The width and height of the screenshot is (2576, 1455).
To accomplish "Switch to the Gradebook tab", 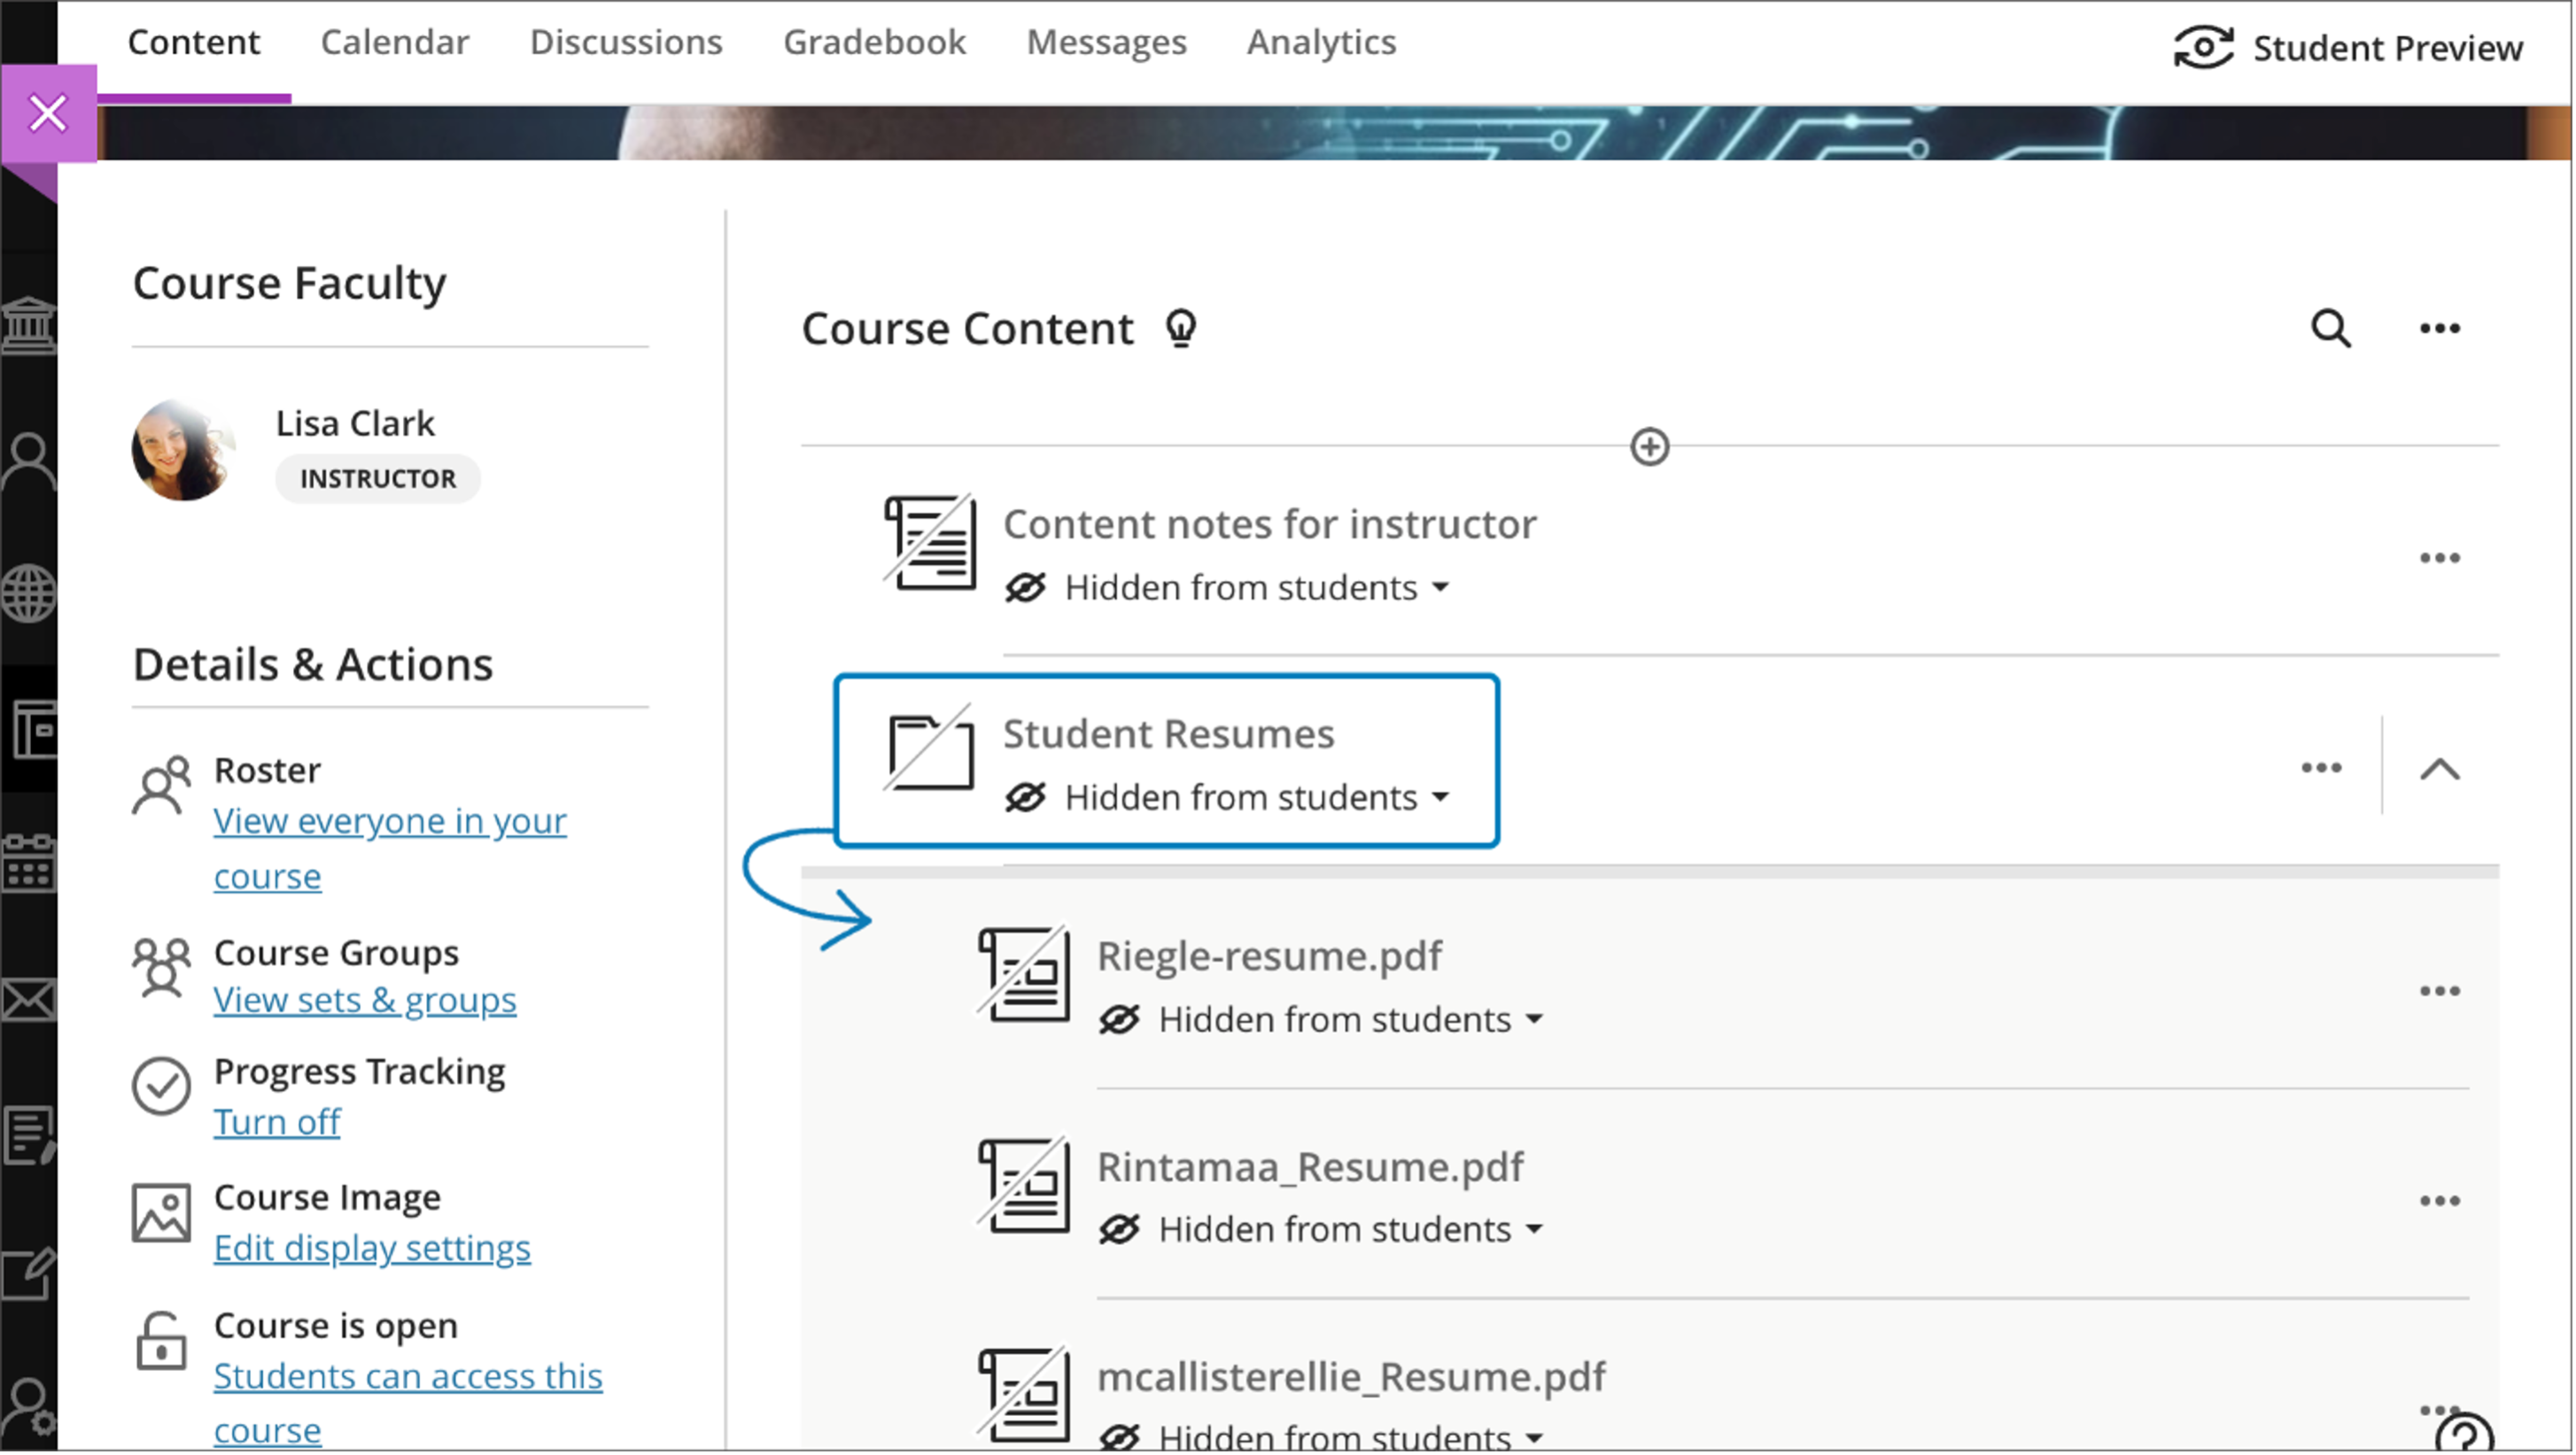I will (x=874, y=42).
